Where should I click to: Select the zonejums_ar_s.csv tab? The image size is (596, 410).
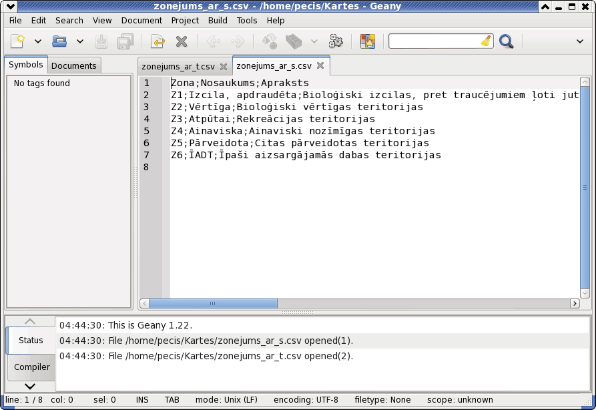point(274,66)
